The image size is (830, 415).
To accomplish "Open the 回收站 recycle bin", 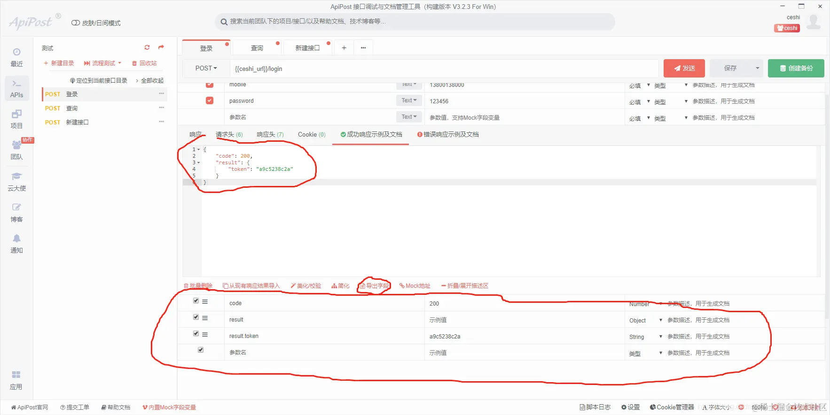I will pyautogui.click(x=144, y=63).
